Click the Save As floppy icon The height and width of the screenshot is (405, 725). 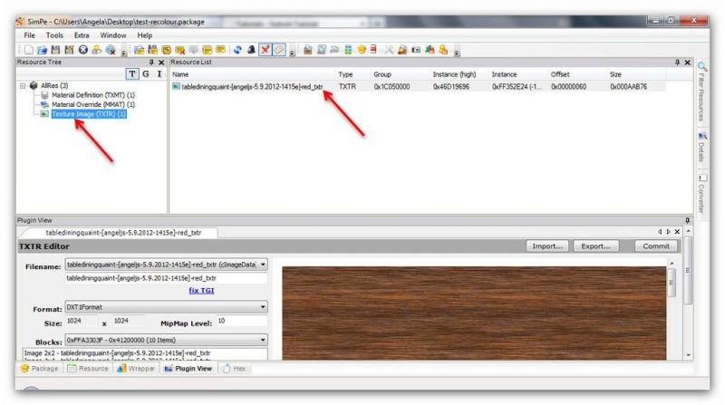coord(70,50)
